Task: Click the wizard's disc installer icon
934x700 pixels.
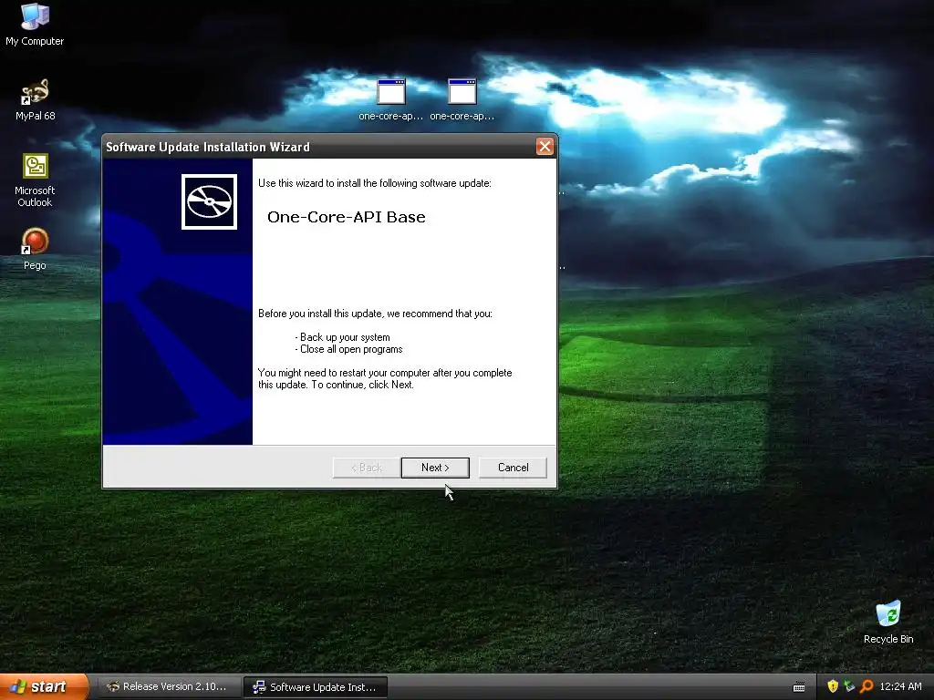Action: coord(209,201)
